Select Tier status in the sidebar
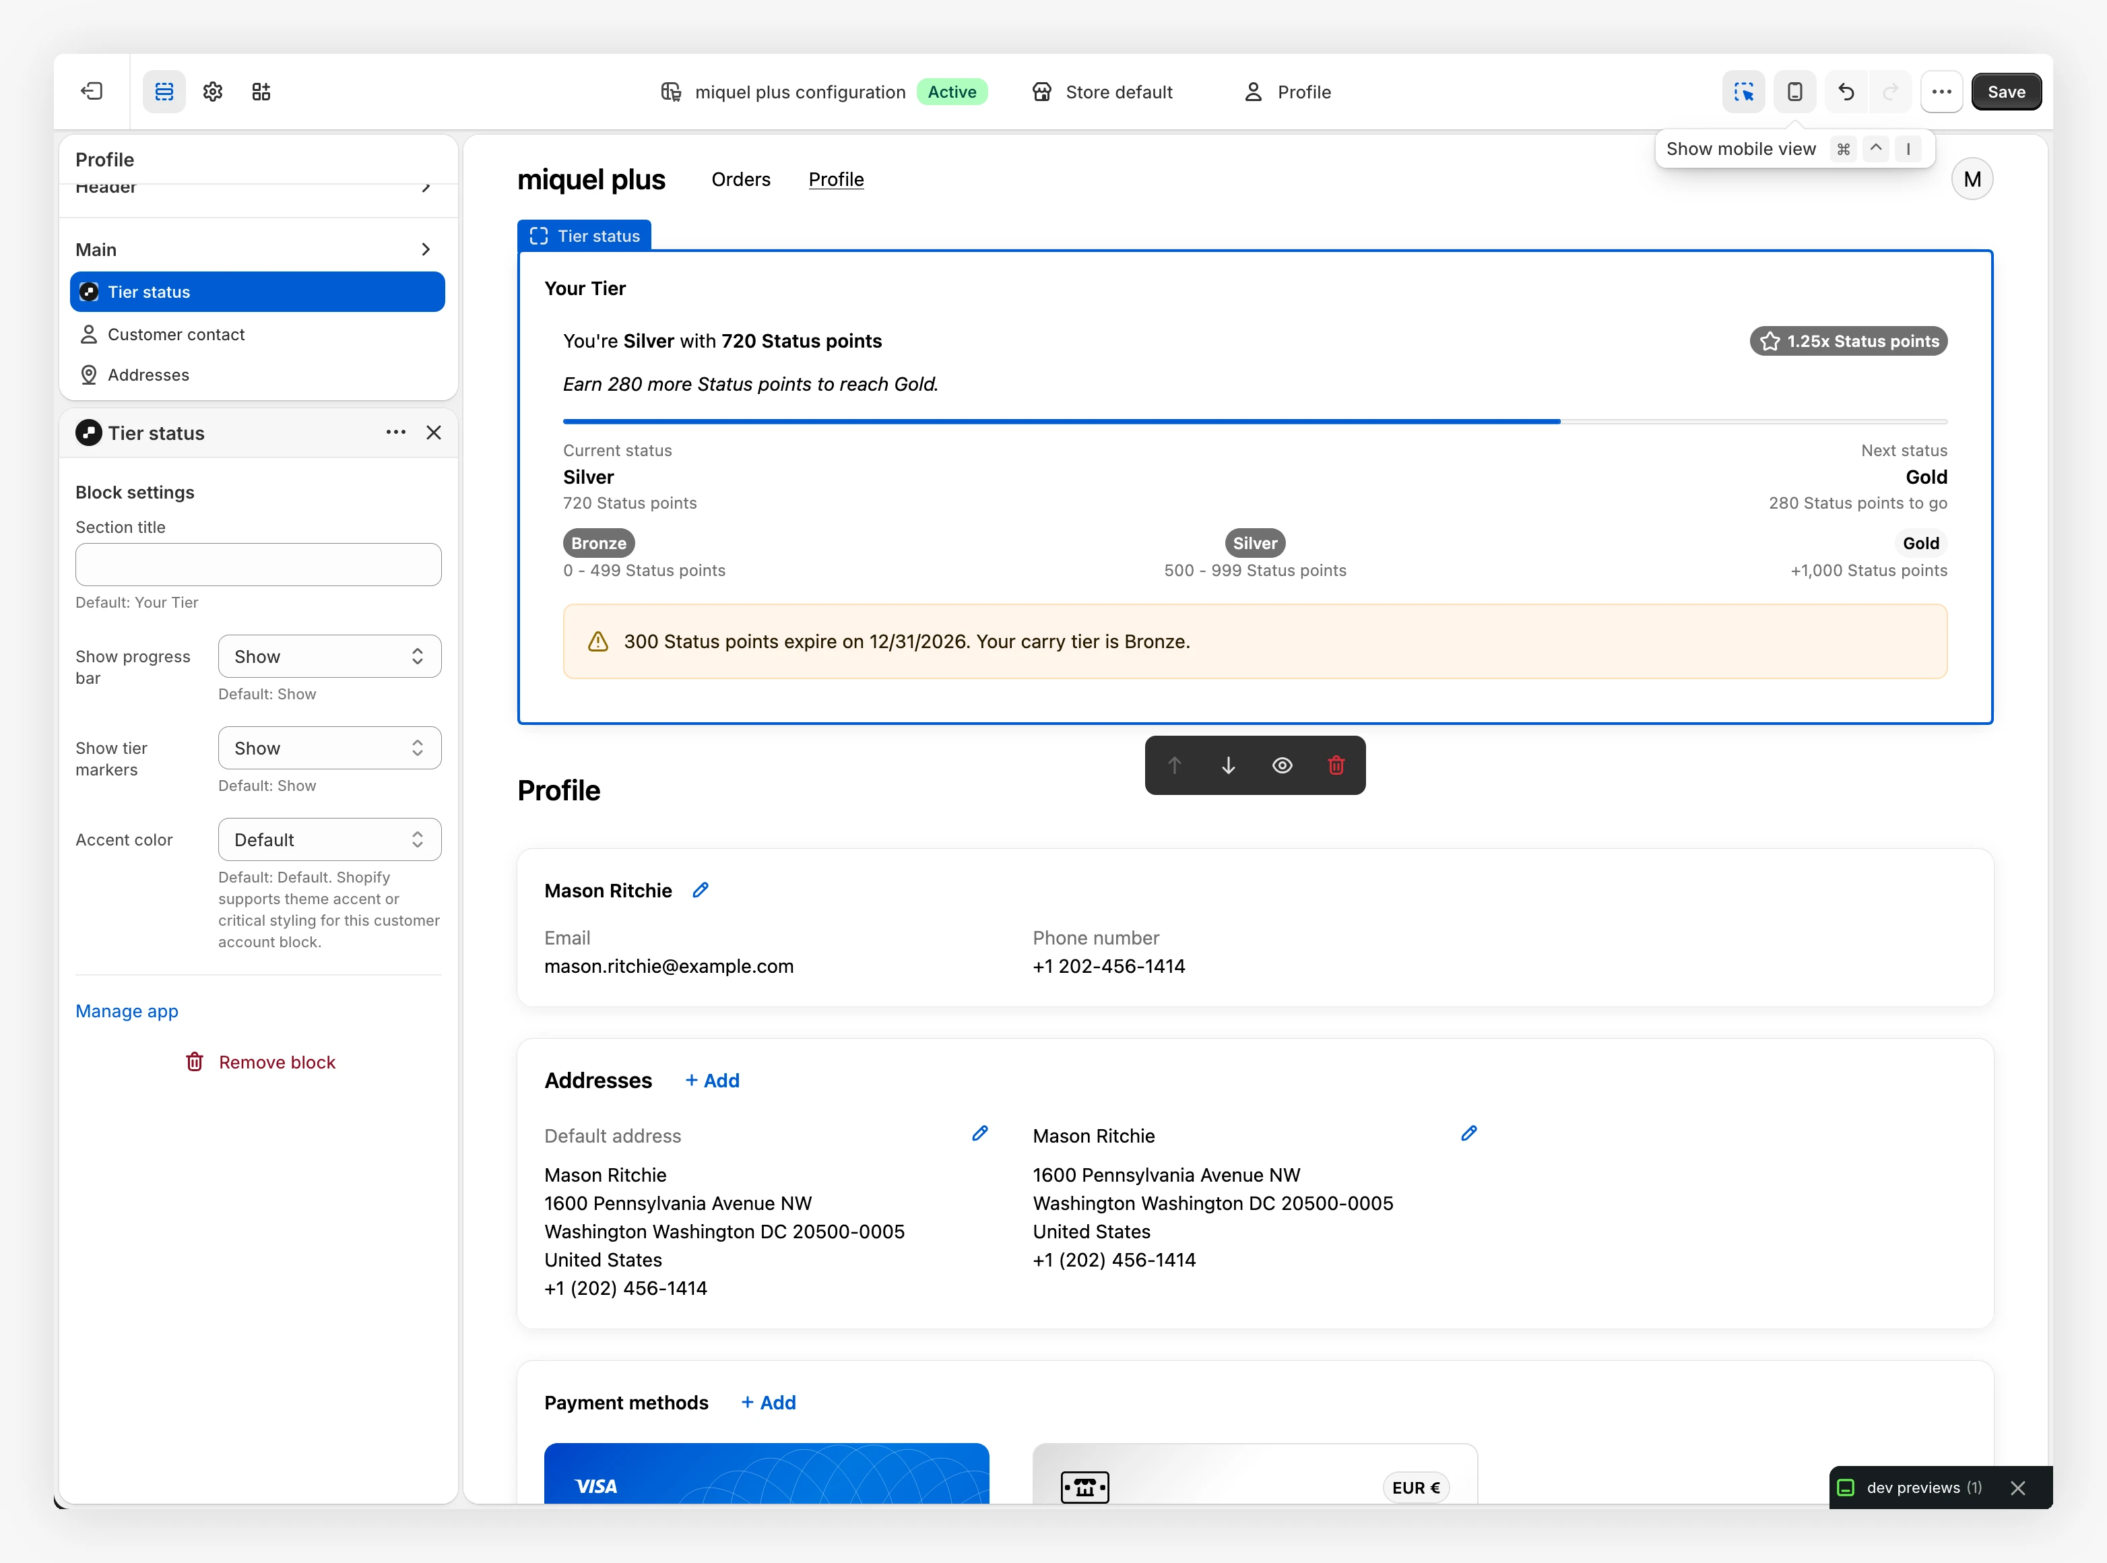 click(x=257, y=292)
